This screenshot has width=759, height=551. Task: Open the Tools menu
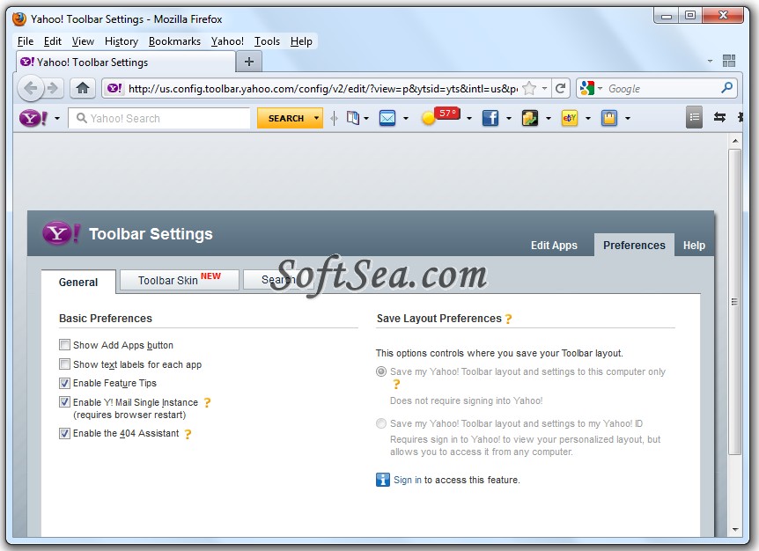267,41
